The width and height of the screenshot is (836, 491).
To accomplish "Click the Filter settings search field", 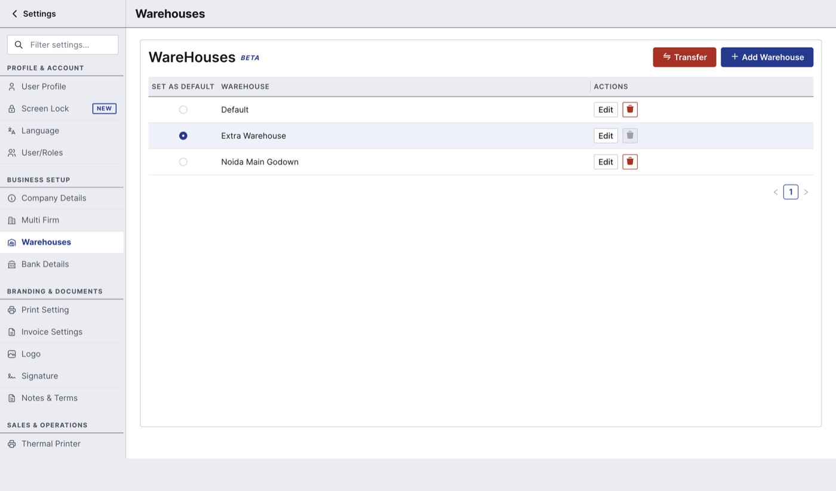I will [63, 45].
